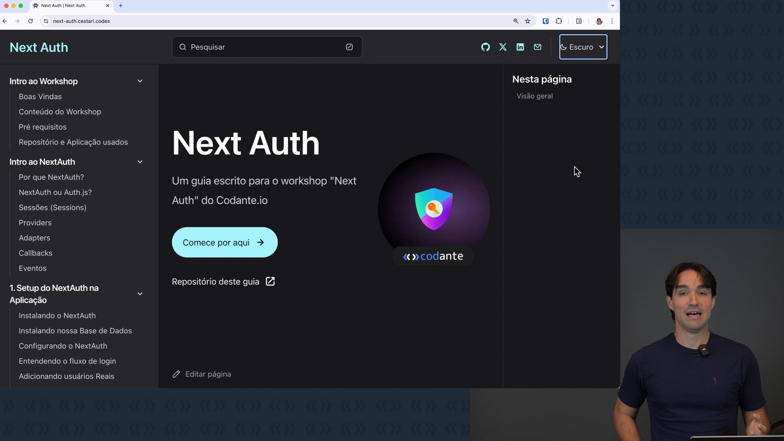This screenshot has height=441, width=784.
Task: Open the browser extensions puzzle icon
Action: pos(559,21)
